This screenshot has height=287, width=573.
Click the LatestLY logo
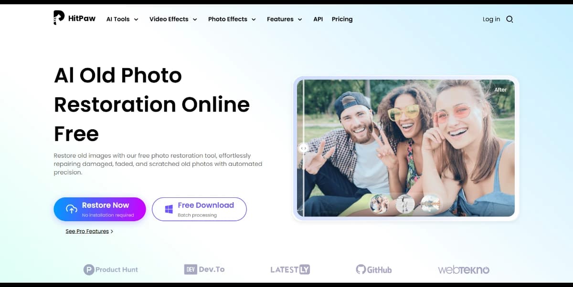click(x=290, y=269)
